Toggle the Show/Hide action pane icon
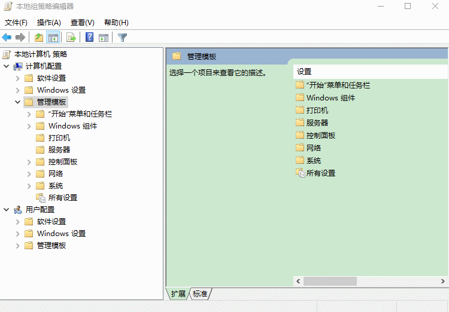 (x=104, y=38)
